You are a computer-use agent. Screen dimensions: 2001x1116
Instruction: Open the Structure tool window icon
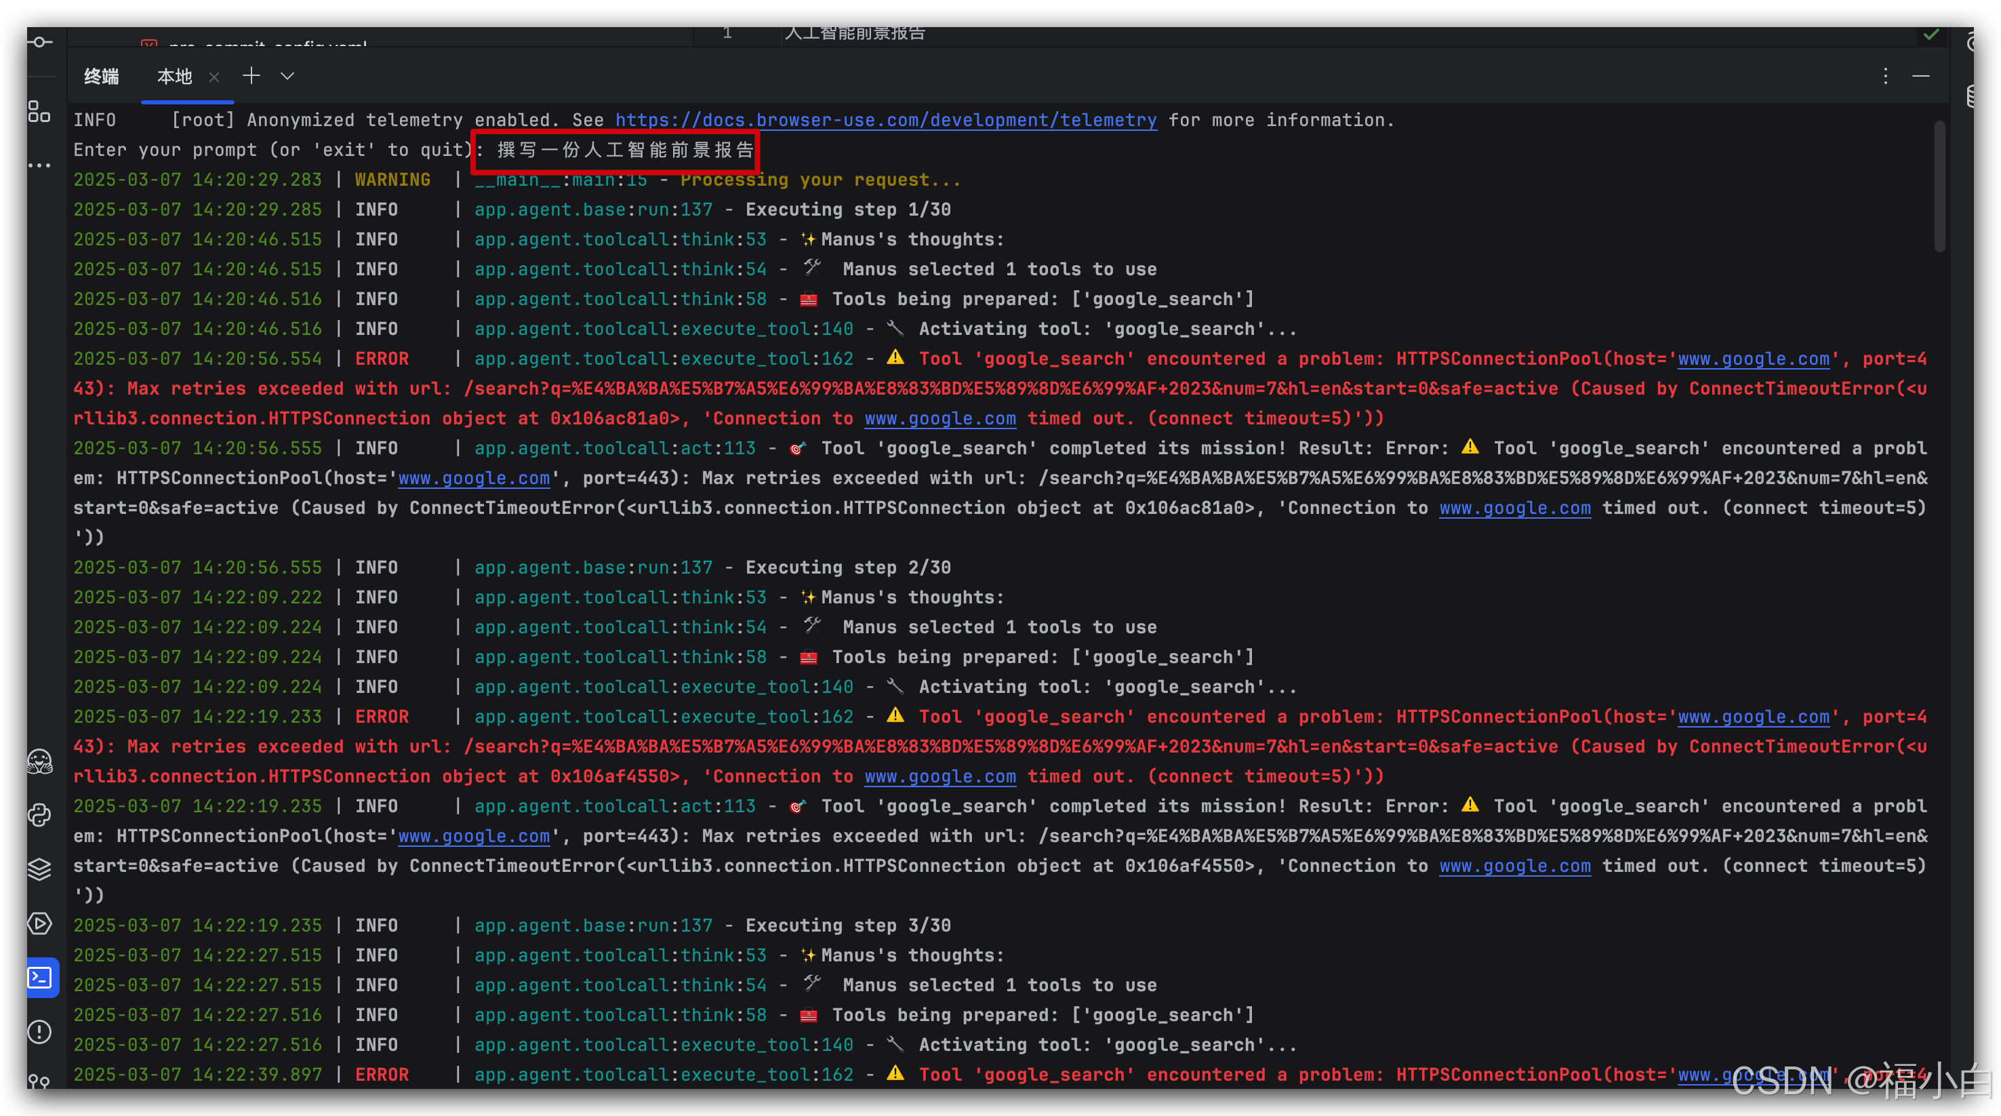(x=39, y=111)
